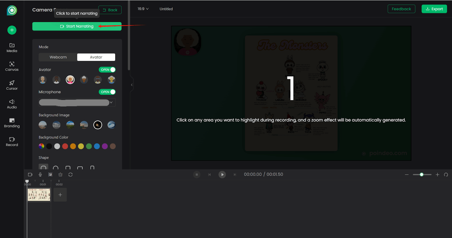Click the delete trash icon in timeline toolbar
The image size is (452, 238).
tap(60, 174)
